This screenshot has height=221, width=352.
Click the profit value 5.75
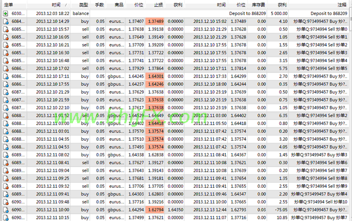click(x=283, y=68)
